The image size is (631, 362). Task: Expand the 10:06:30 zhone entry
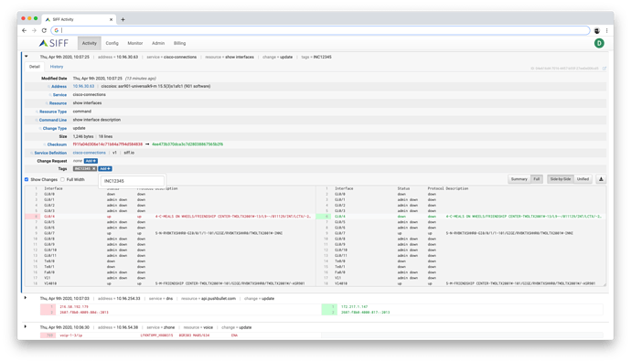pos(26,326)
